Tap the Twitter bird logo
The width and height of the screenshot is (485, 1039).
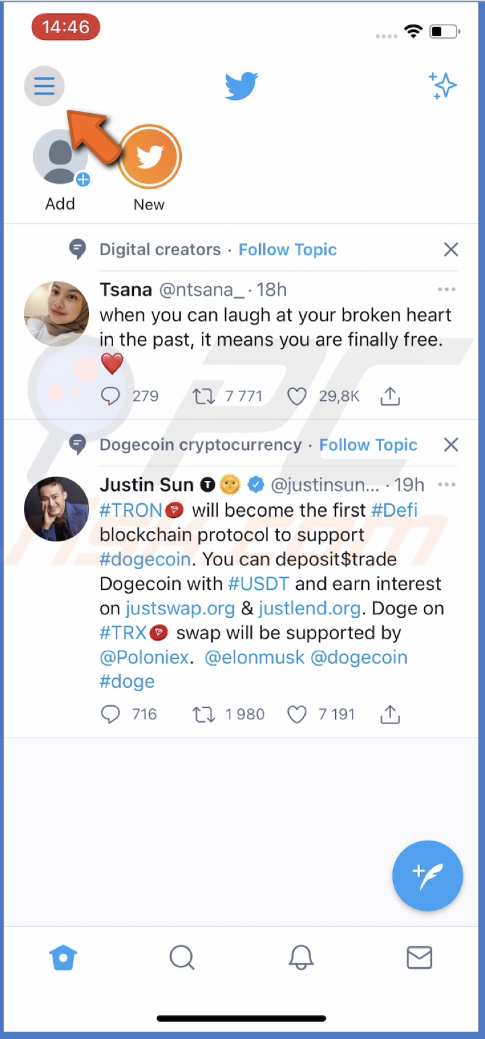tap(241, 85)
